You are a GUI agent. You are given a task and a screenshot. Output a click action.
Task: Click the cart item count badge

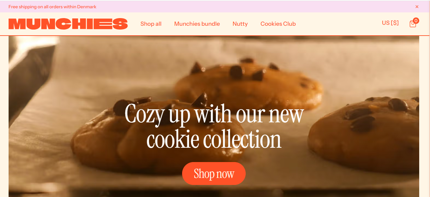point(416,21)
